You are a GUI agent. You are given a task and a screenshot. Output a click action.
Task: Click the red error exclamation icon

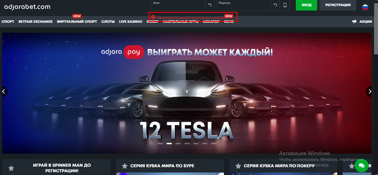tap(153, 17)
